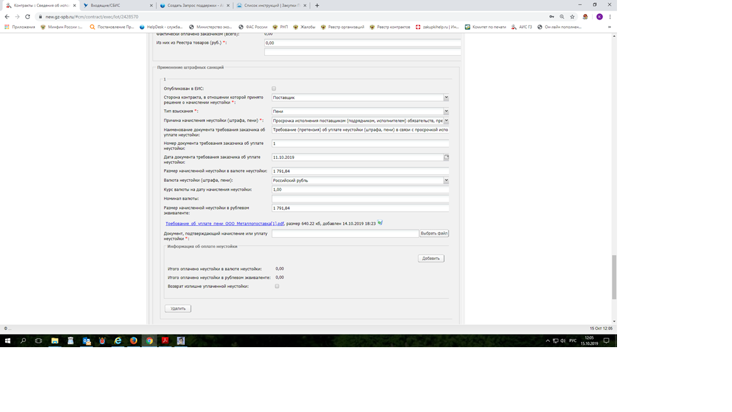Open a new browser tab
The height and width of the screenshot is (412, 732).
coord(317,6)
